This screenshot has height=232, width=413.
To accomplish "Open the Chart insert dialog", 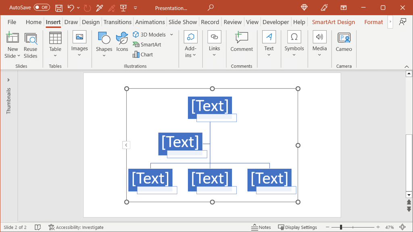I will pos(143,55).
